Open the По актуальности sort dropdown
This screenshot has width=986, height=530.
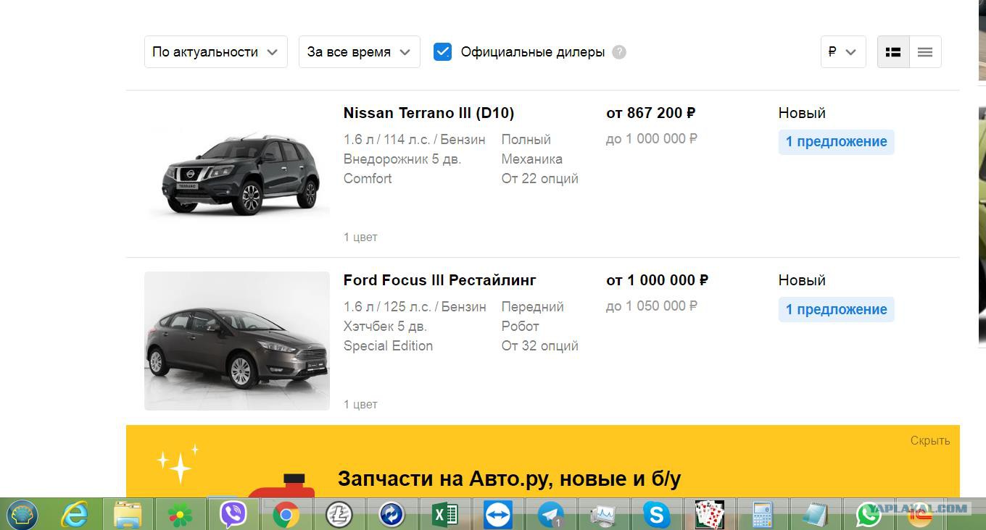[216, 52]
